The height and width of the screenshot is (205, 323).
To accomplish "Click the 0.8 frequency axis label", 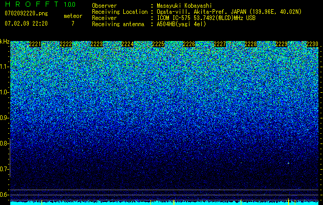I will 4,143.
